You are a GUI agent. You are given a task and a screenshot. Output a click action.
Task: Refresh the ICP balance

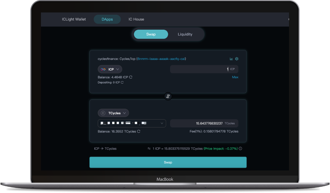click(131, 77)
